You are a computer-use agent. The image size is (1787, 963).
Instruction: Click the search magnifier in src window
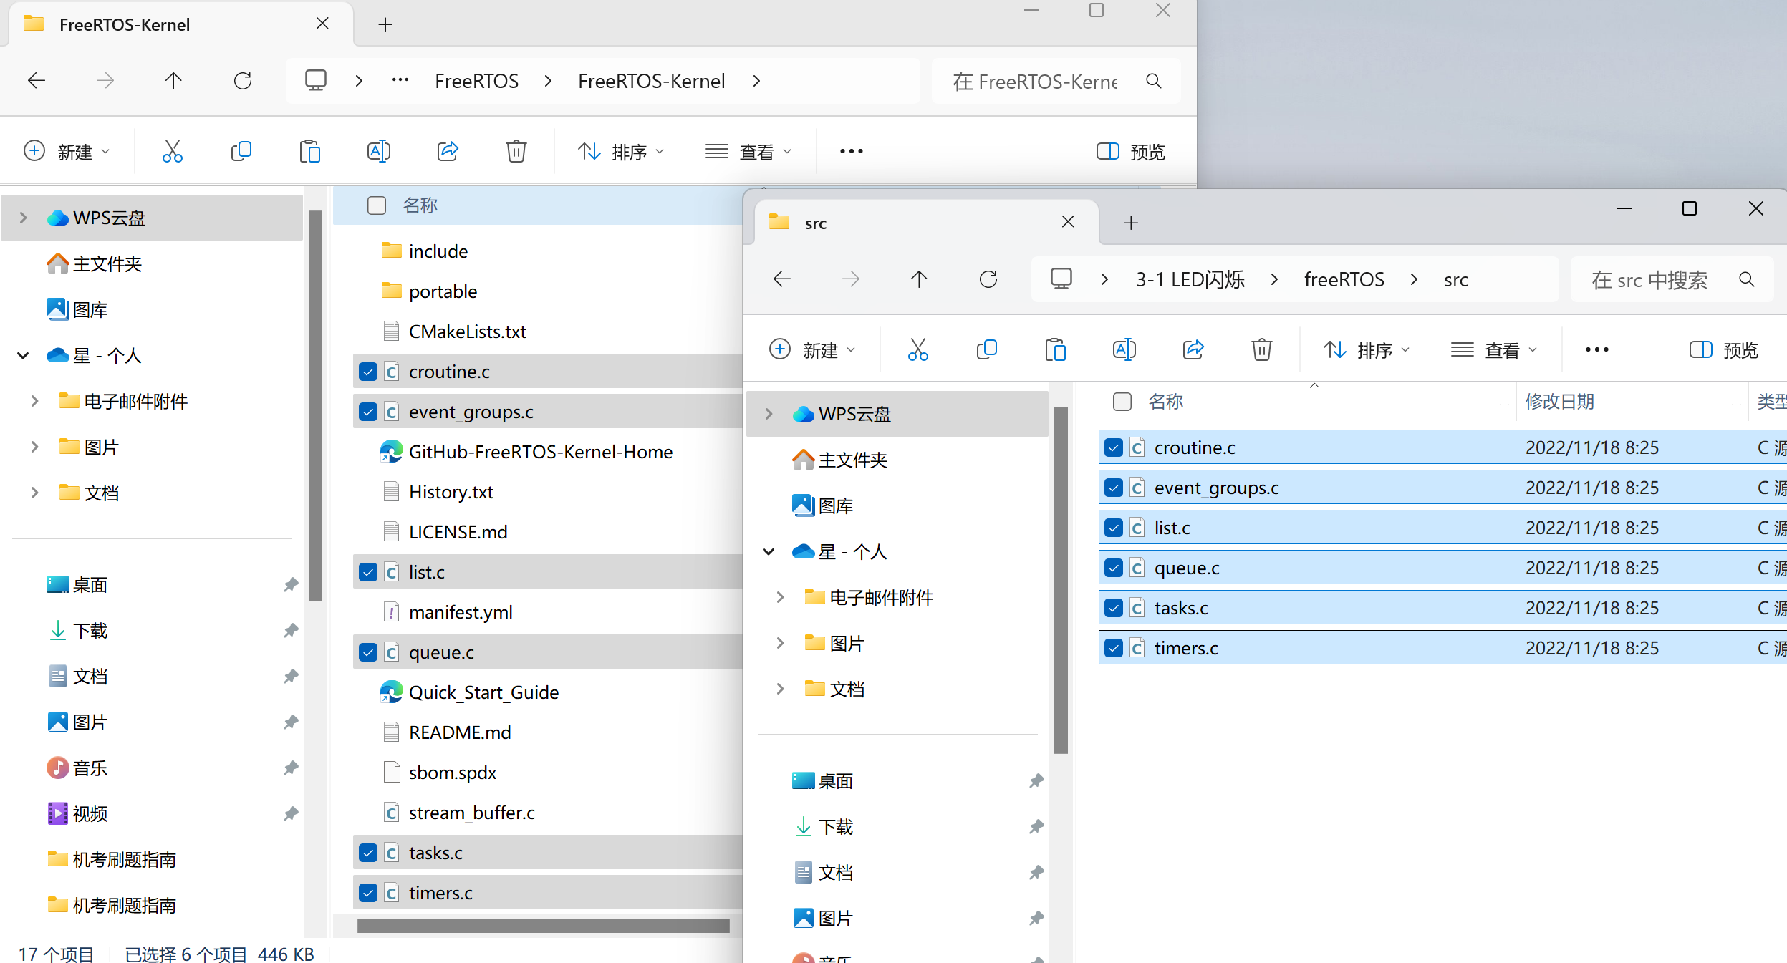[x=1747, y=279]
